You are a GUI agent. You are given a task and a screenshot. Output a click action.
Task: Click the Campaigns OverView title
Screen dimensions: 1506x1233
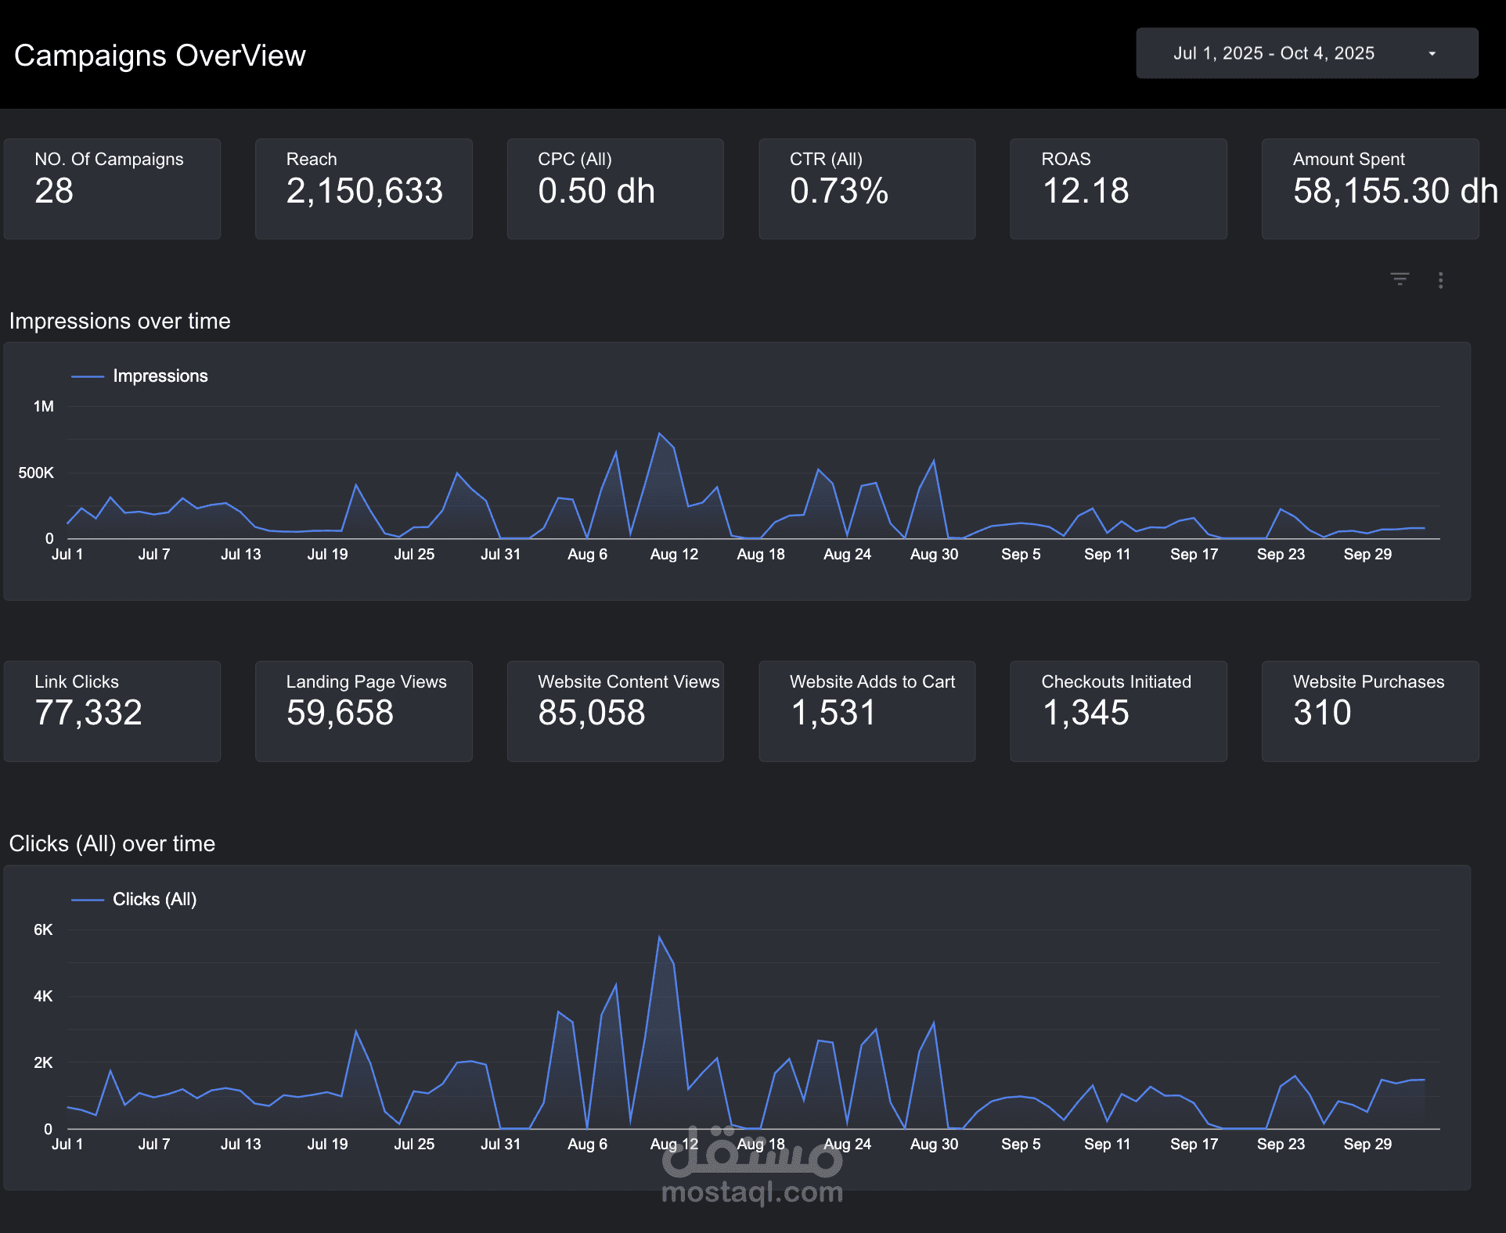click(x=160, y=56)
